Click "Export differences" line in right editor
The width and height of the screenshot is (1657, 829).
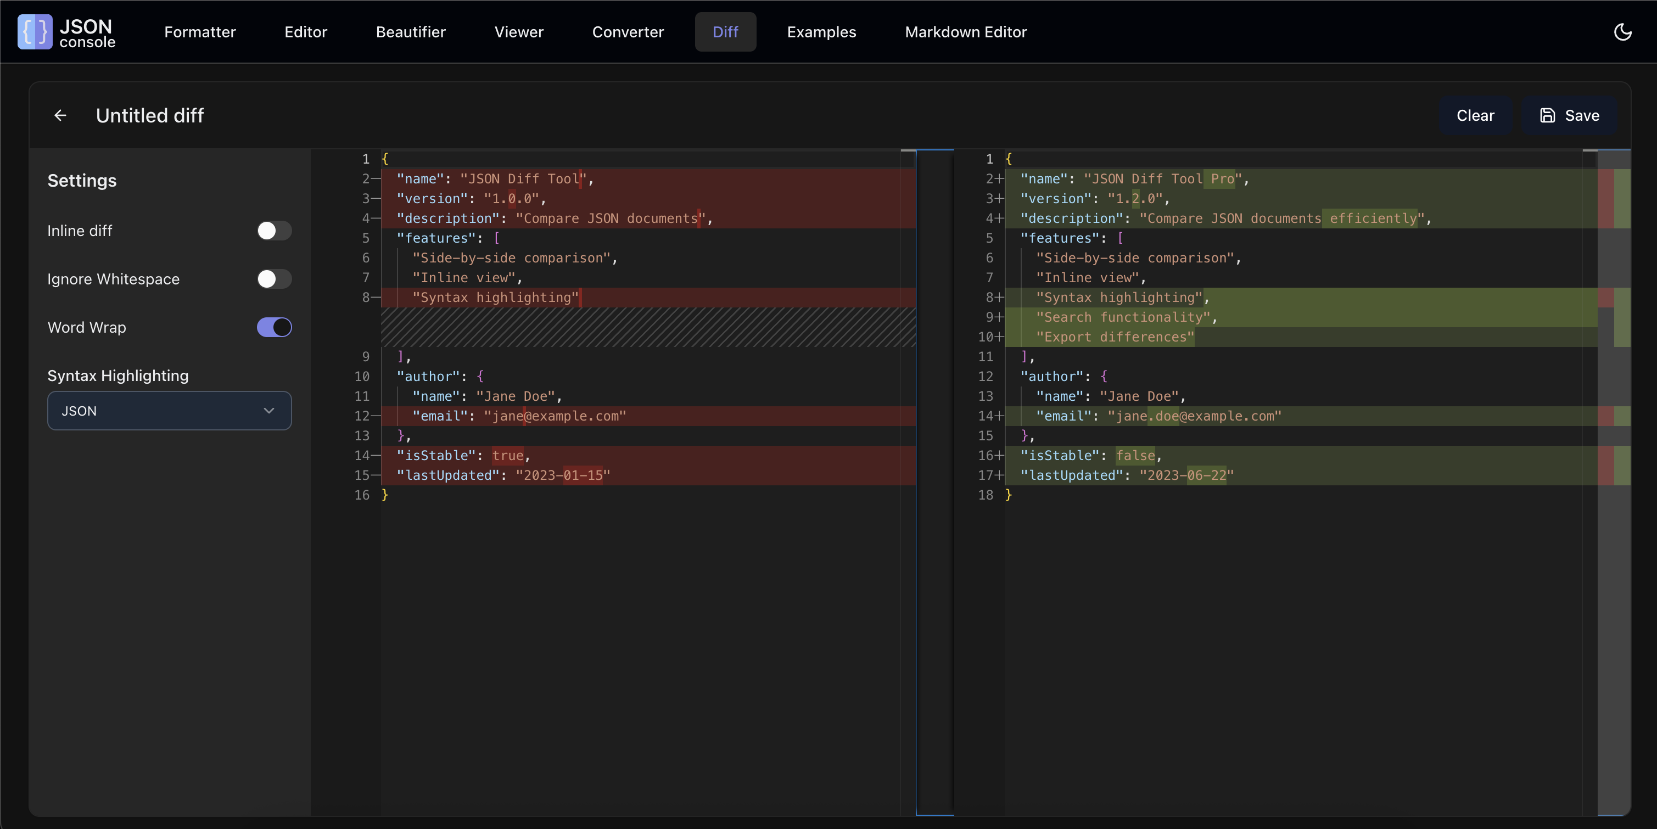[x=1116, y=337]
